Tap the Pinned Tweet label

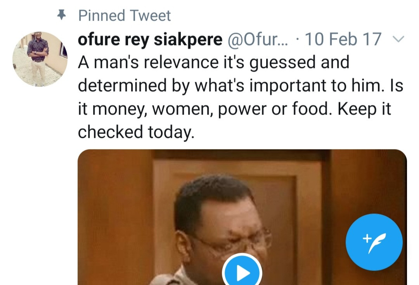pyautogui.click(x=124, y=16)
